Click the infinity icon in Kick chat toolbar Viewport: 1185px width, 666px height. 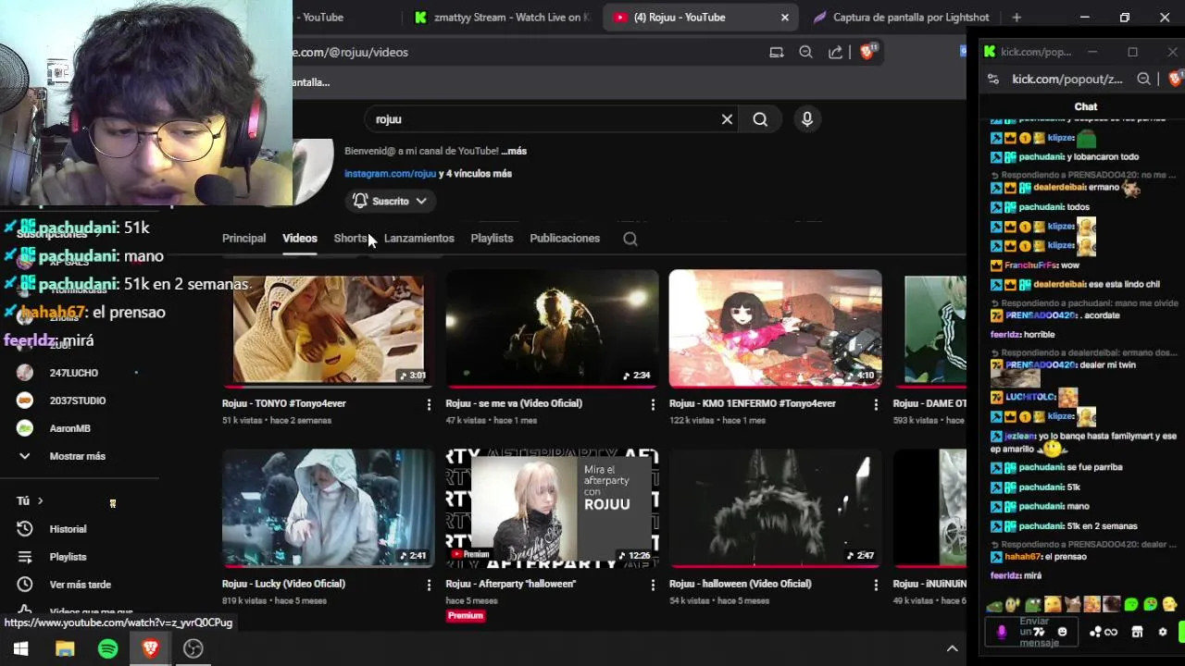click(x=1110, y=633)
